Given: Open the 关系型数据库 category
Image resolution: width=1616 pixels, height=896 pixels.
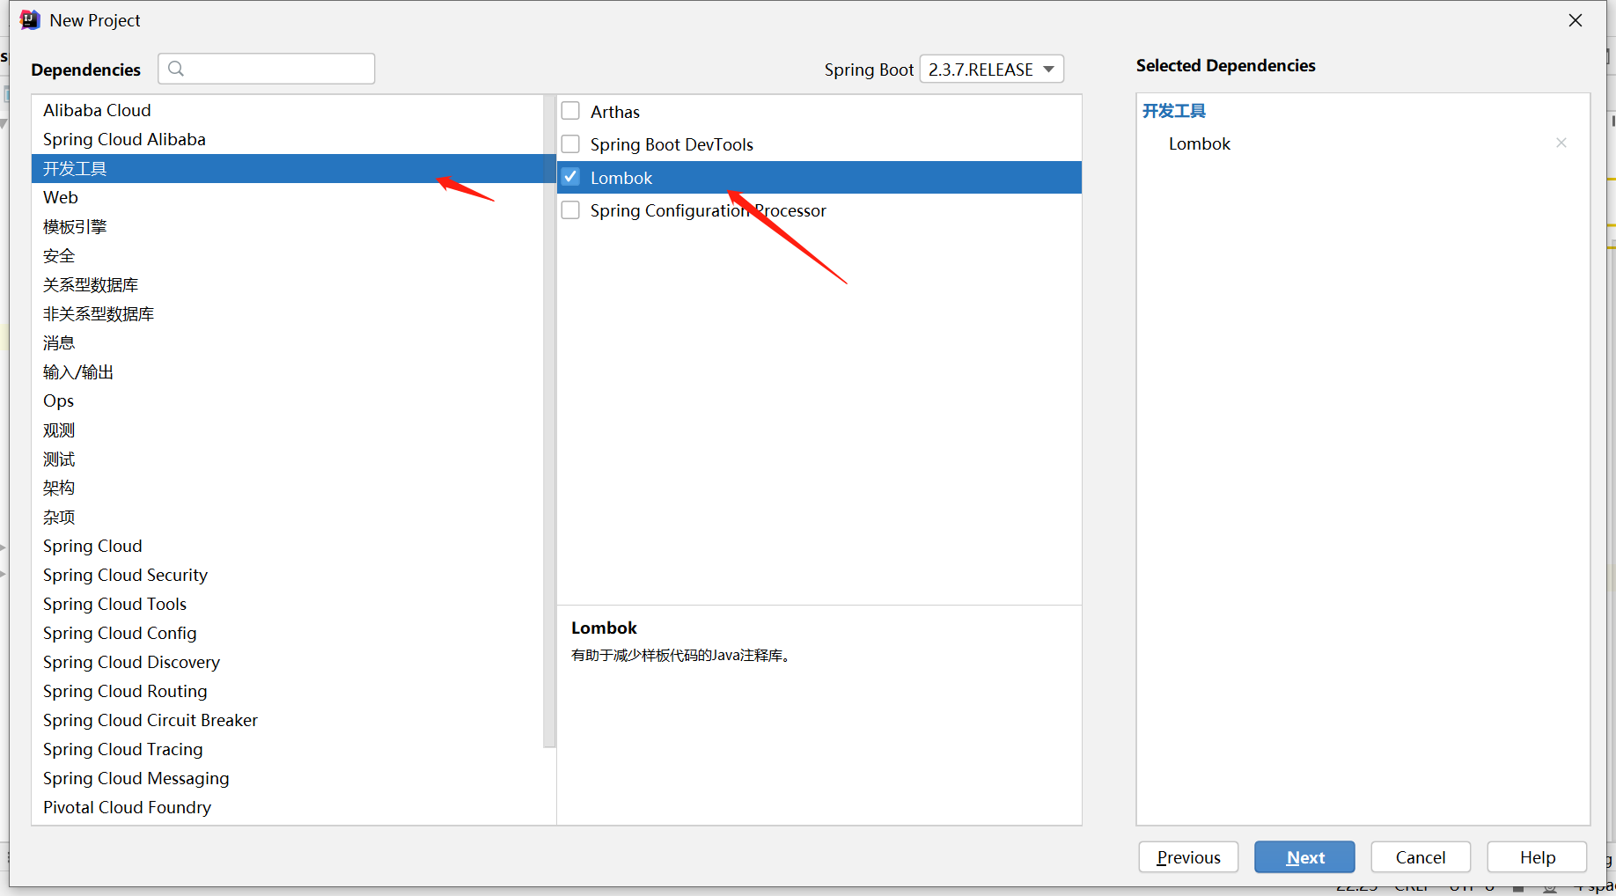Looking at the screenshot, I should pyautogui.click(x=288, y=284).
